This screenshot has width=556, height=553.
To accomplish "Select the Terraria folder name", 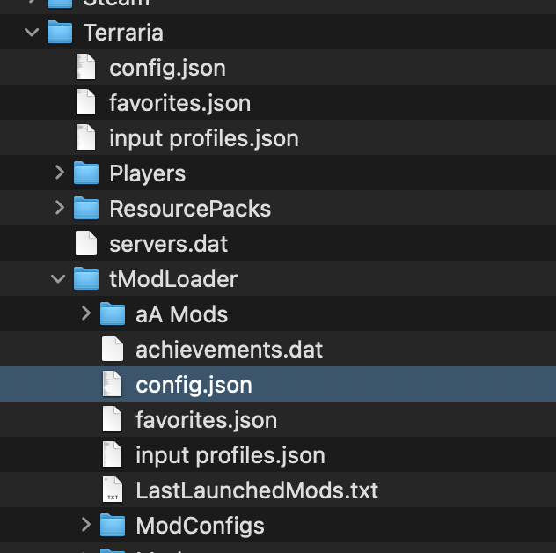I will coord(123,33).
